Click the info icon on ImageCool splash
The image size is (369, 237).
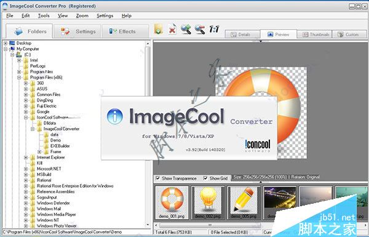pos(115,116)
